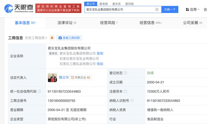Select former name 石家庄君乐宝乳业有限公司

coord(79,58)
